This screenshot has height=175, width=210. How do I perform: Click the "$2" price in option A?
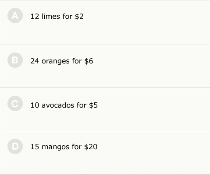point(79,16)
